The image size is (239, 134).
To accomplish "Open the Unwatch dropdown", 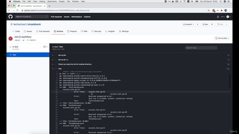I will [x=188, y=24].
